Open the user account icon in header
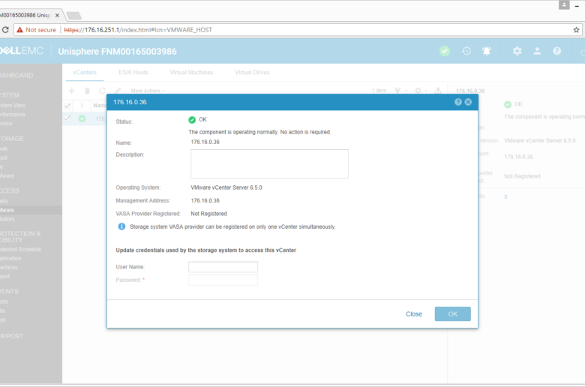 point(537,51)
